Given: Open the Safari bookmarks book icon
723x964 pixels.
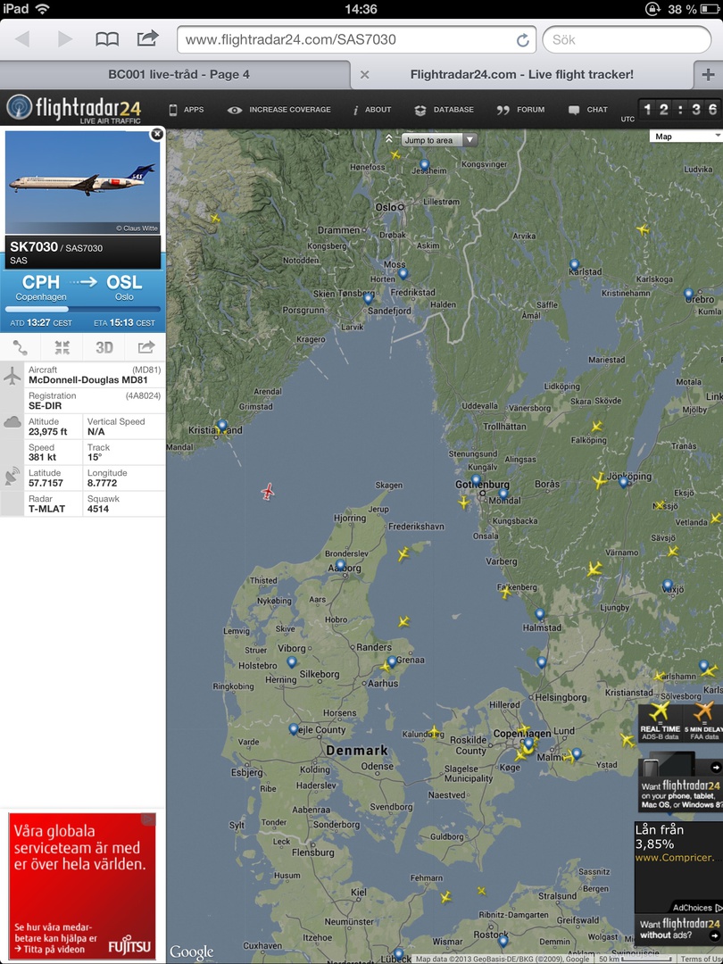Looking at the screenshot, I should tap(107, 40).
